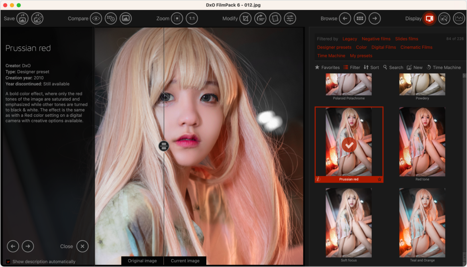Select the Prussian red preset thumbnail
The image size is (467, 267).
[349, 142]
